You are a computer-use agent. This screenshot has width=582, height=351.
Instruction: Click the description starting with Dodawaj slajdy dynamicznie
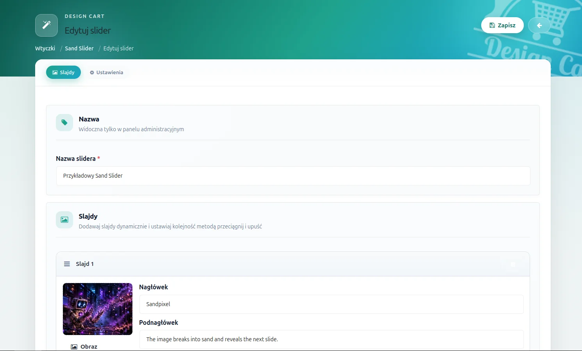[170, 226]
